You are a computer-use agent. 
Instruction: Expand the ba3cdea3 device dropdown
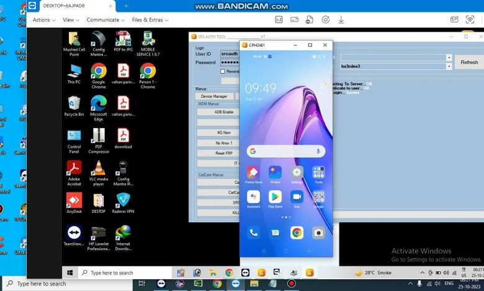[449, 66]
